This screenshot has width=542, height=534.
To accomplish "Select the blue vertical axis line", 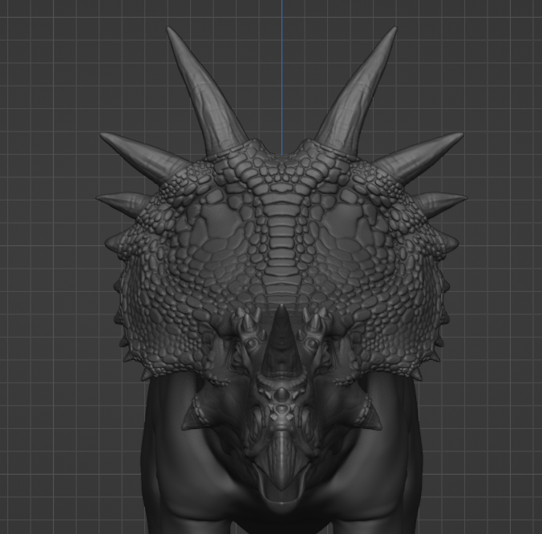I will (281, 78).
